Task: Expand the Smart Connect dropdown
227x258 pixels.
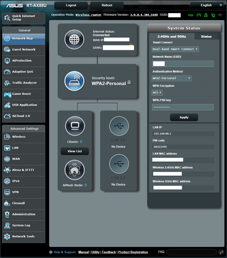Action: coord(175,49)
